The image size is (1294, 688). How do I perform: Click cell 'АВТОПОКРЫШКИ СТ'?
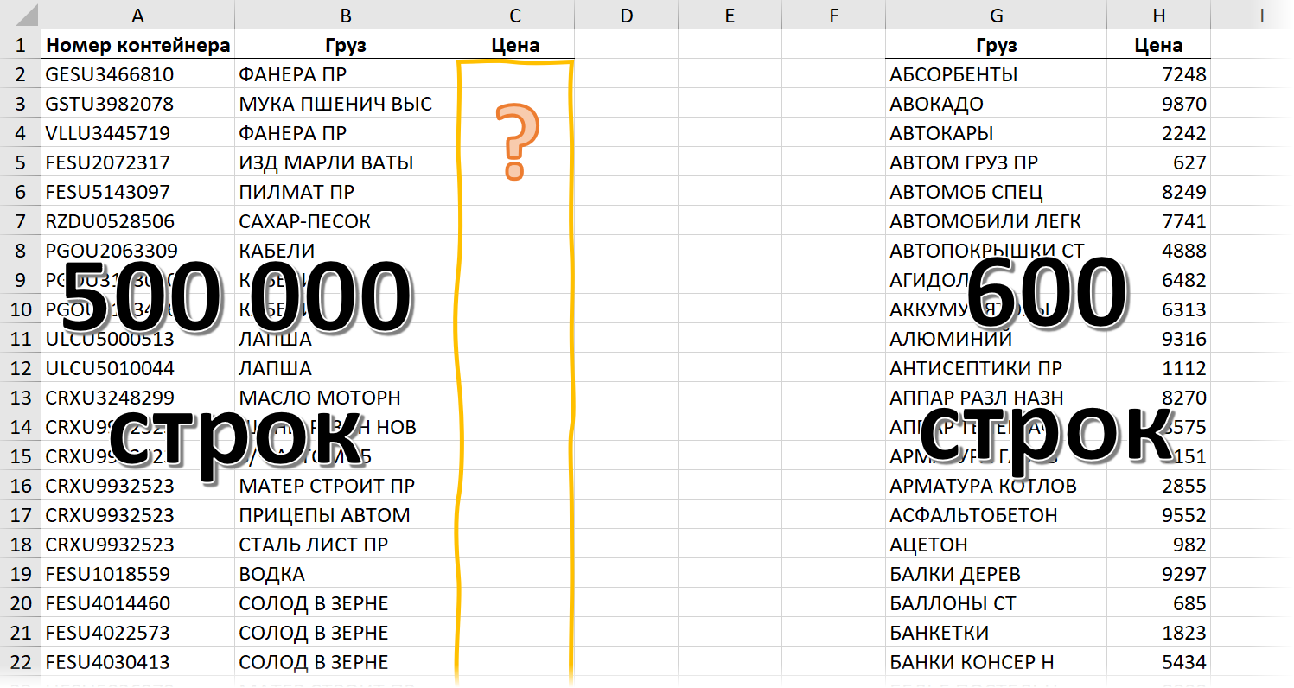coord(996,251)
